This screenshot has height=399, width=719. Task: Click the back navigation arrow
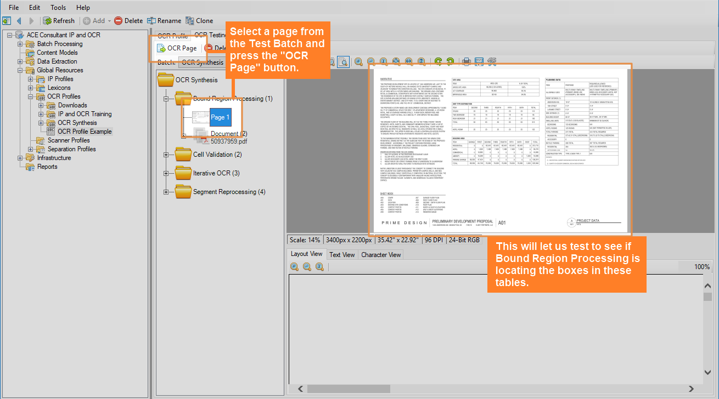pos(19,21)
